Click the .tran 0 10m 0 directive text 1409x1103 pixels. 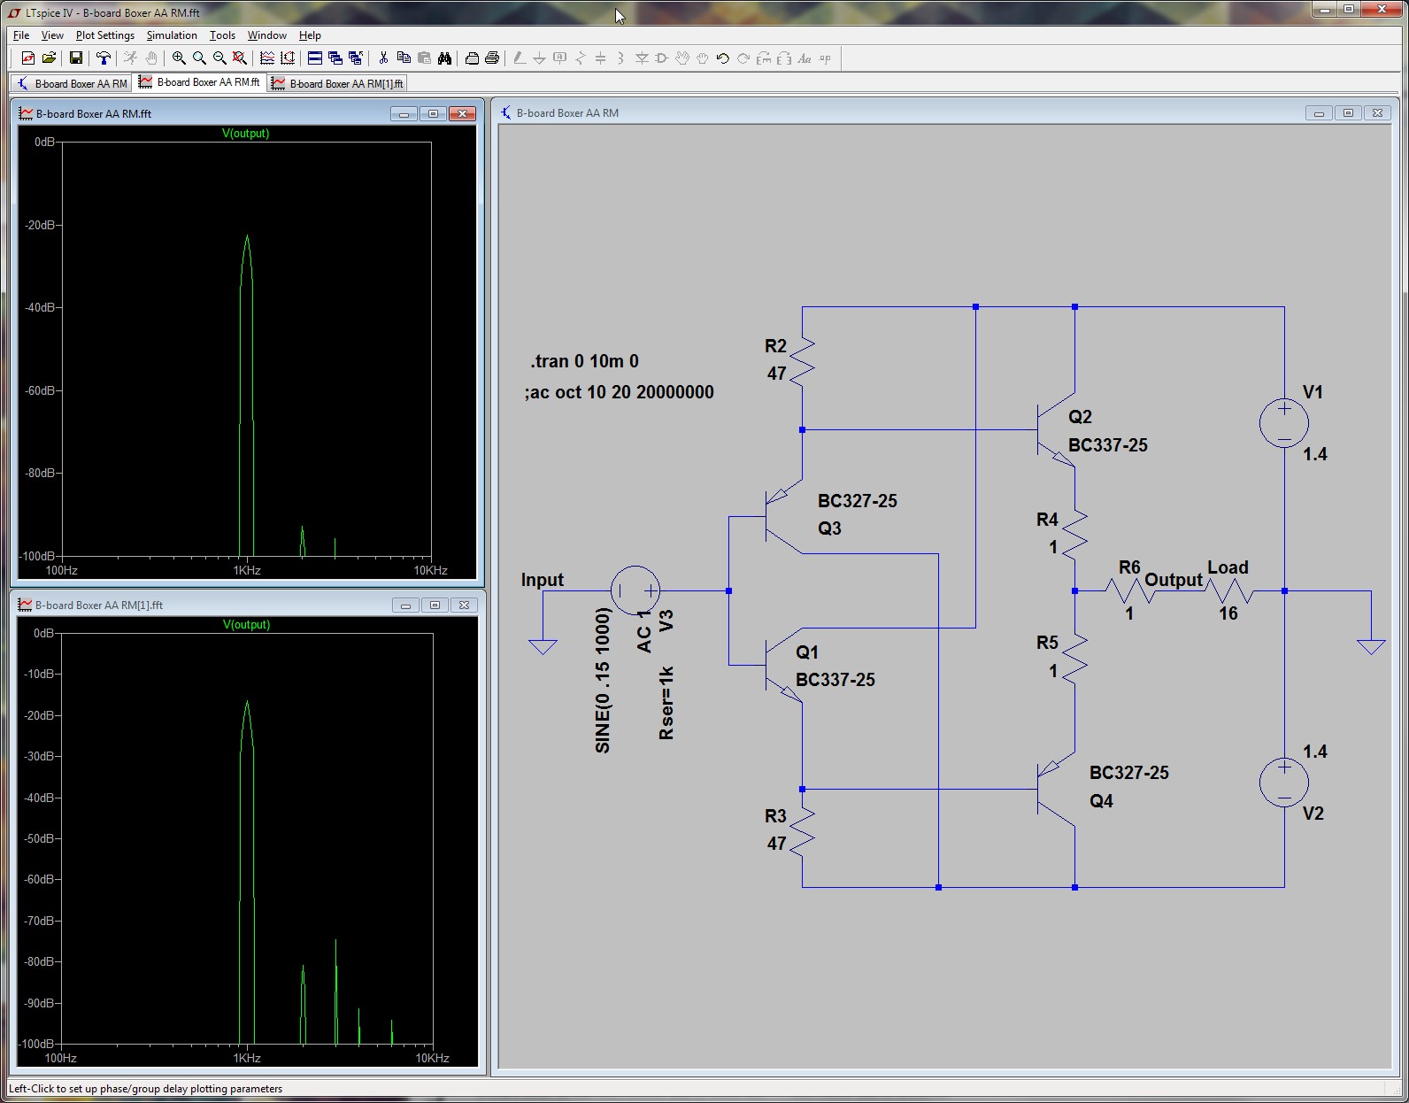coord(584,361)
